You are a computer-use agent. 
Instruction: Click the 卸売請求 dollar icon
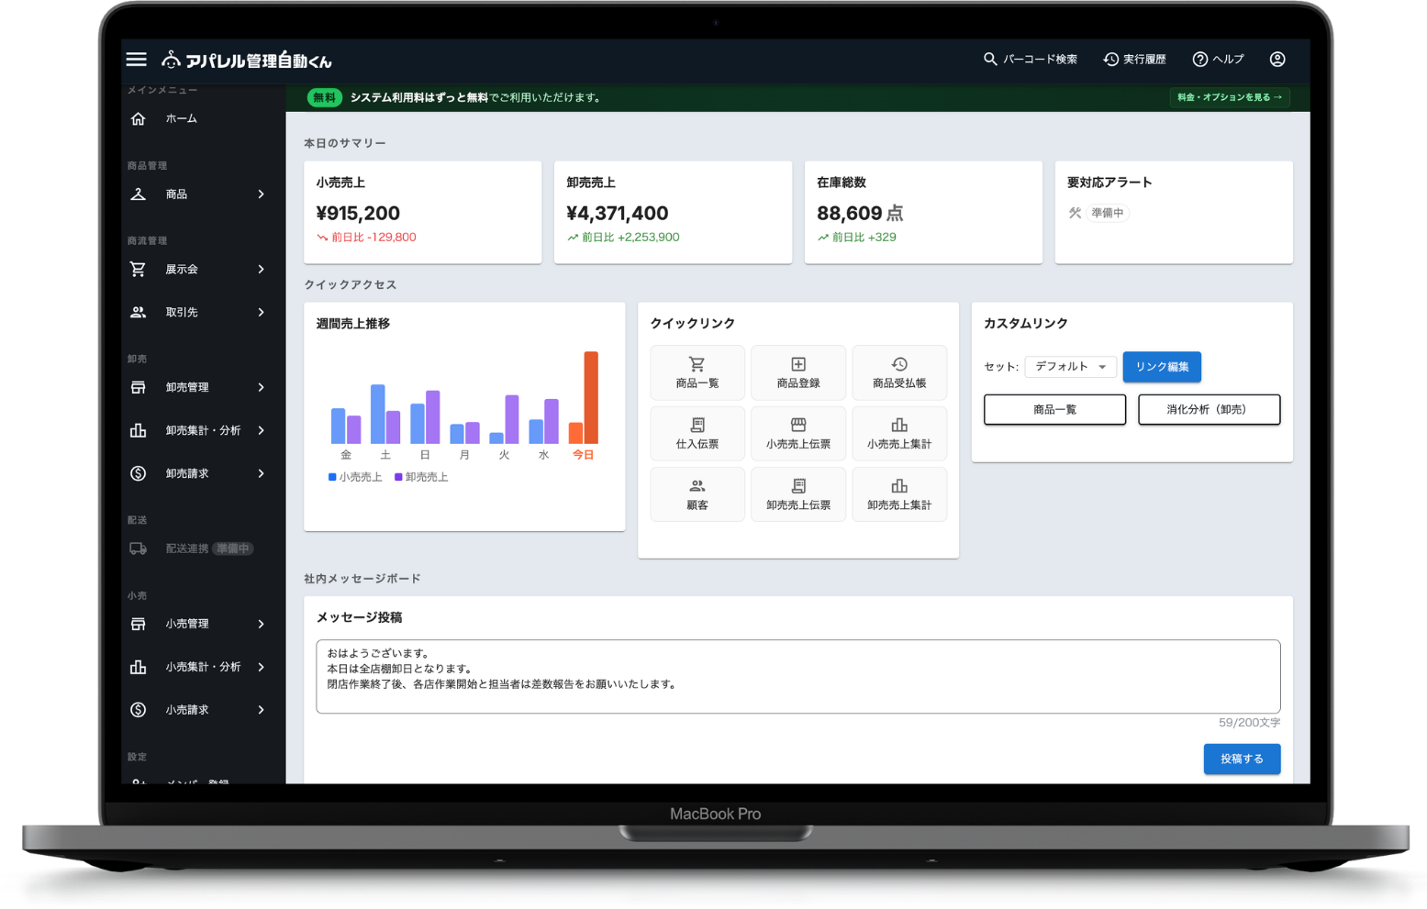(x=139, y=474)
